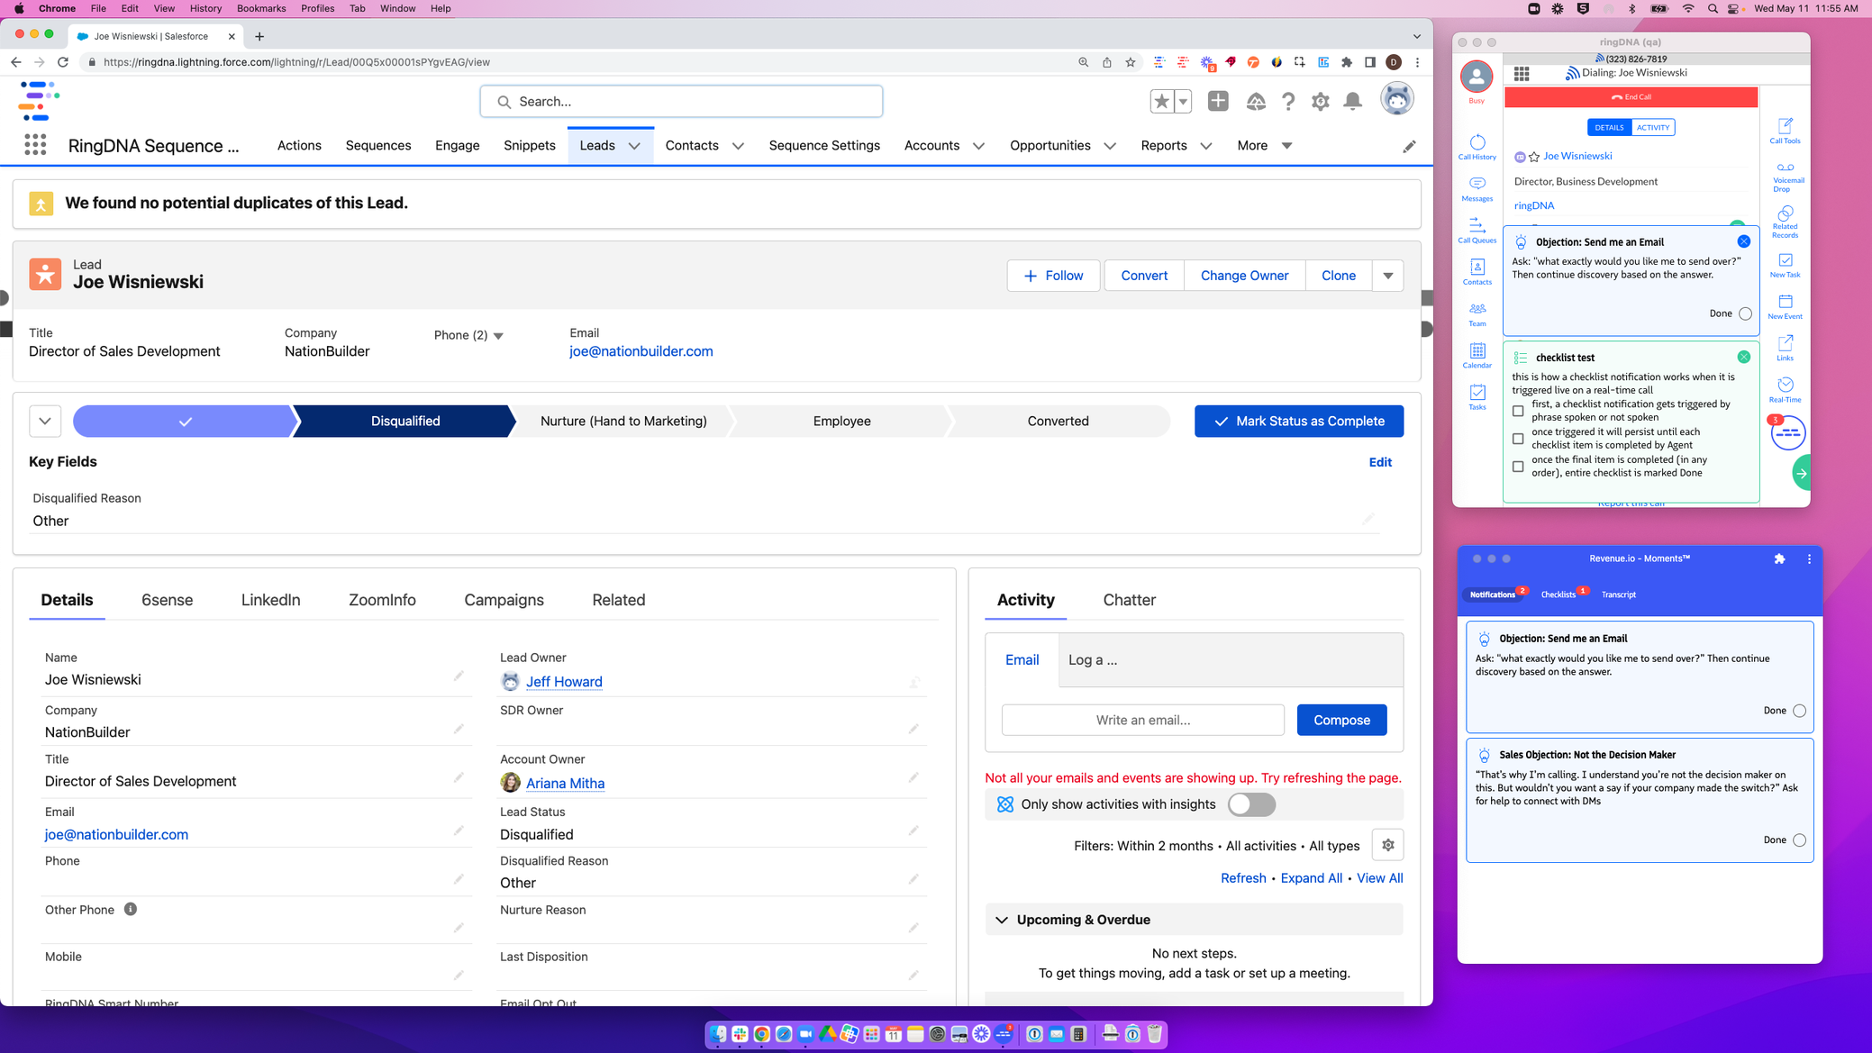Open favorites list dropdown arrow
1872x1053 pixels.
point(1183,101)
